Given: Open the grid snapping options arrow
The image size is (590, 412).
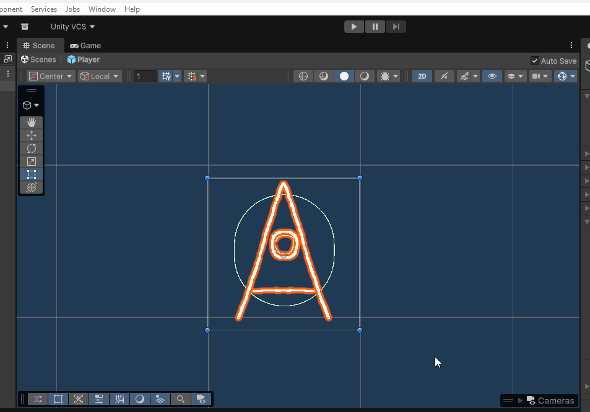Looking at the screenshot, I should (x=202, y=76).
